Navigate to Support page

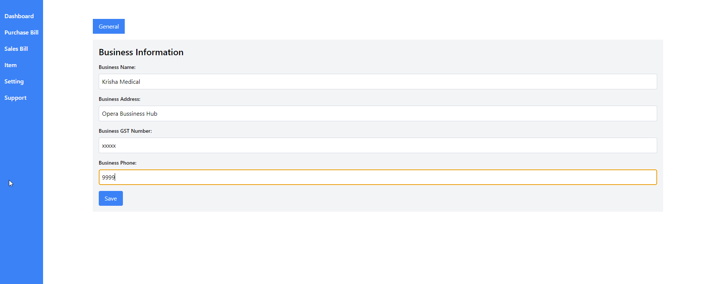click(15, 98)
